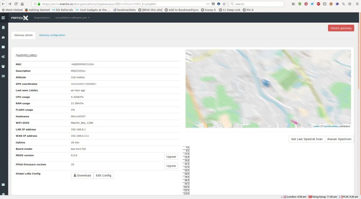361x199 pixels.
Task: Select the Gateway details tab
Action: pyautogui.click(x=23, y=35)
